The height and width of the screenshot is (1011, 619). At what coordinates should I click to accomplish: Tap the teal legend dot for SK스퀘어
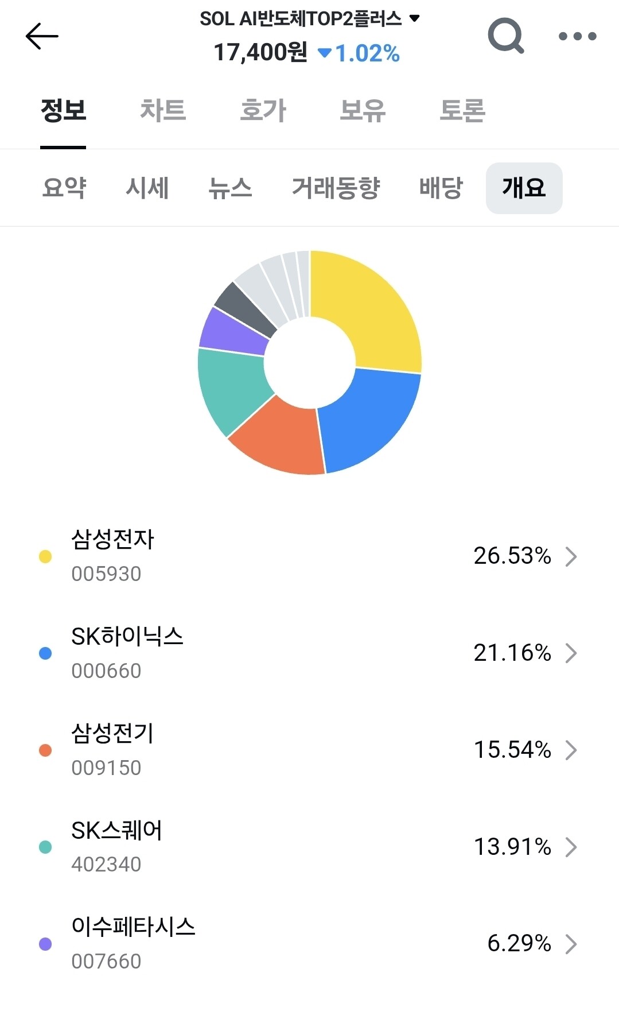pos(45,847)
